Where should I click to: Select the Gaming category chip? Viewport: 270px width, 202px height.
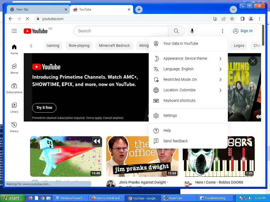click(x=53, y=46)
